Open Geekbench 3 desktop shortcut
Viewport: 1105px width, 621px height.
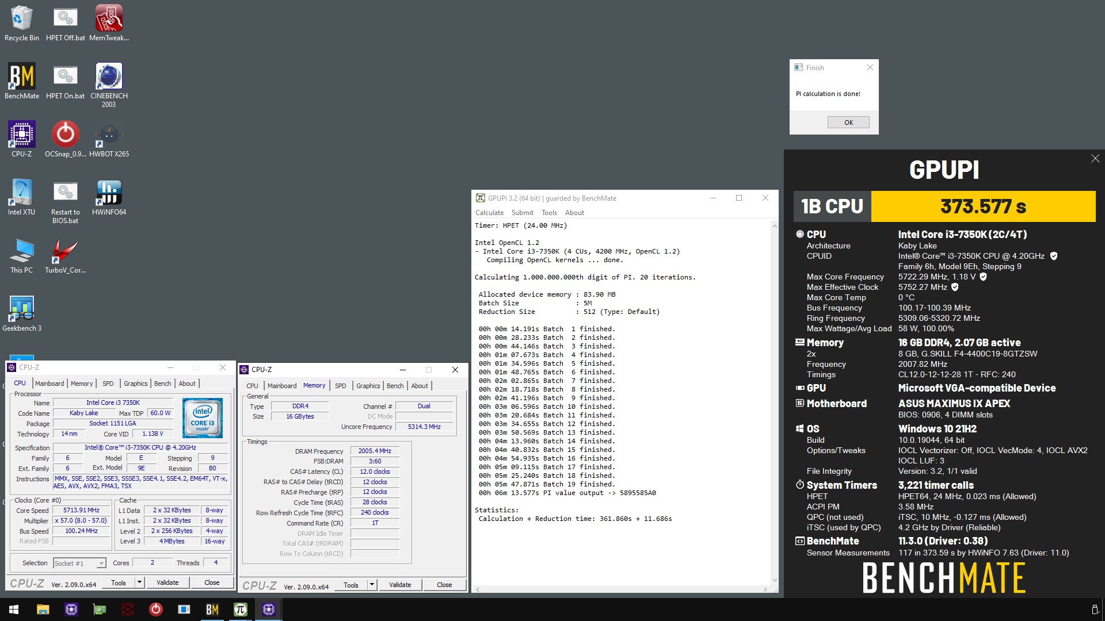pos(21,313)
